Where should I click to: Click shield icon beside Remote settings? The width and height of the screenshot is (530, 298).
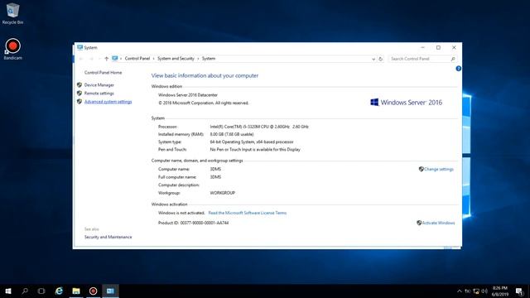coord(79,93)
